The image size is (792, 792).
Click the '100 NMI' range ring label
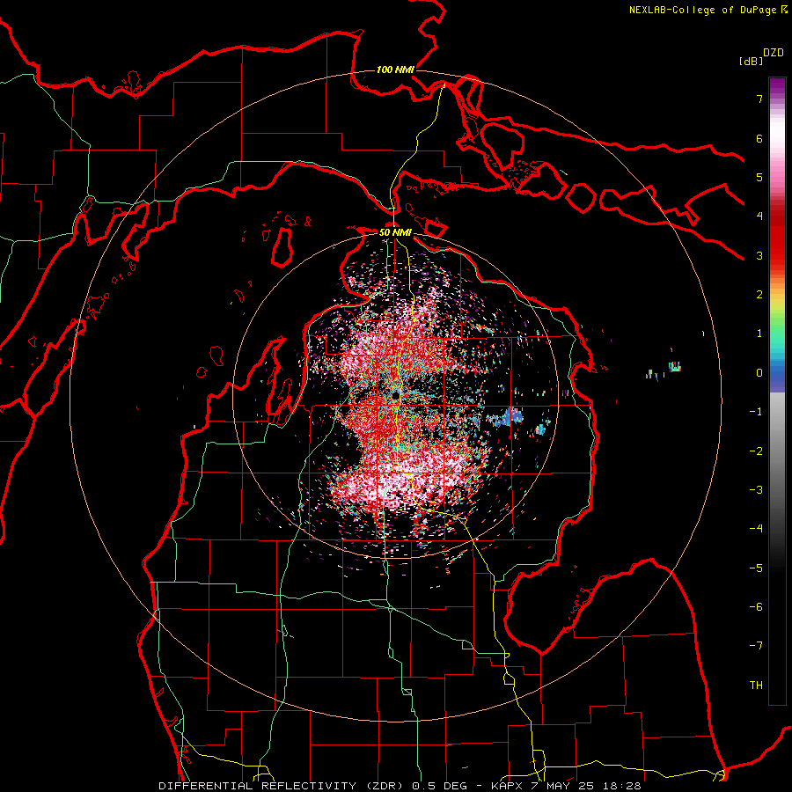click(x=395, y=70)
